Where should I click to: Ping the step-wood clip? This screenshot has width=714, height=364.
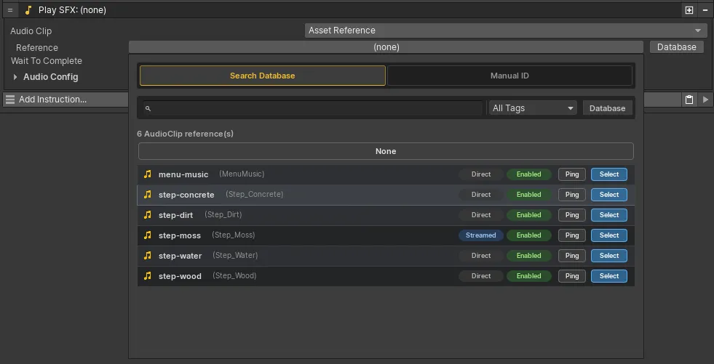coord(572,276)
